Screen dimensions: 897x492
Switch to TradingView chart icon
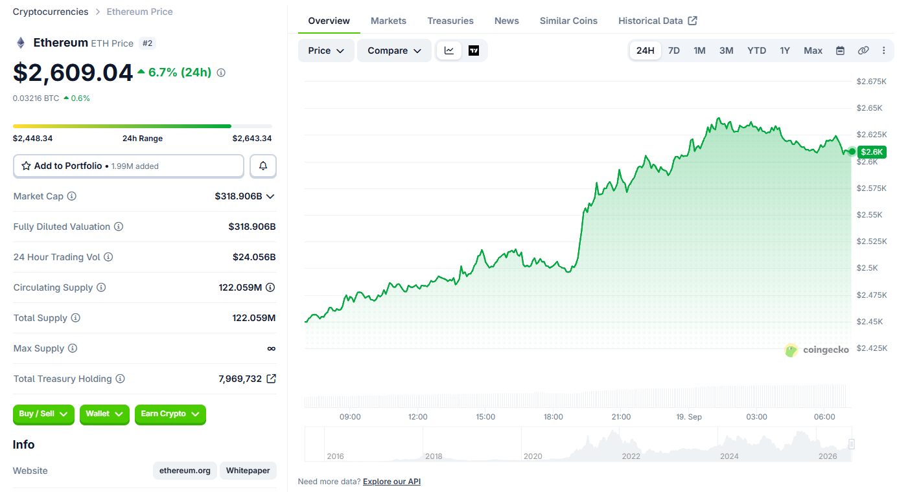click(x=474, y=50)
